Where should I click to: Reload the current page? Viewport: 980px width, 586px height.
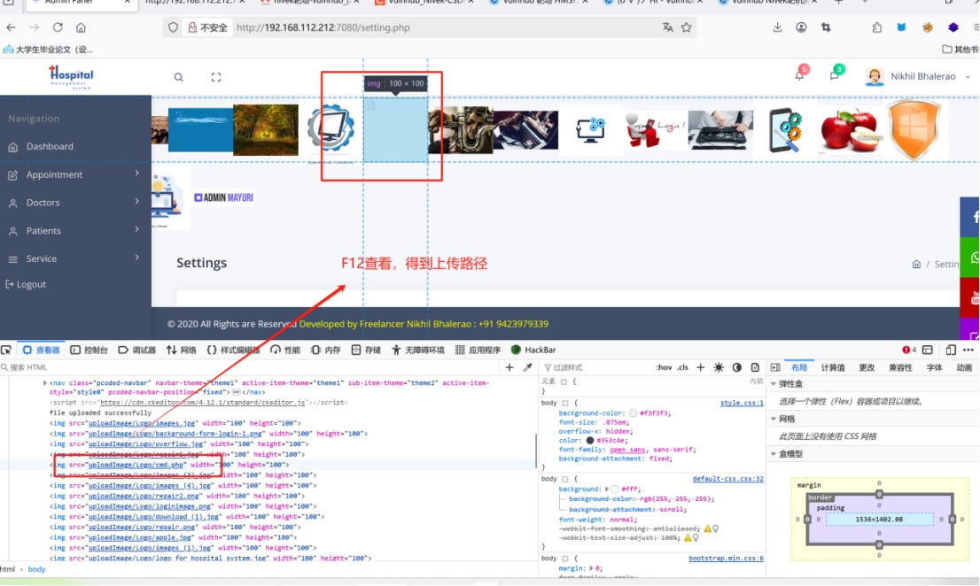[58, 27]
